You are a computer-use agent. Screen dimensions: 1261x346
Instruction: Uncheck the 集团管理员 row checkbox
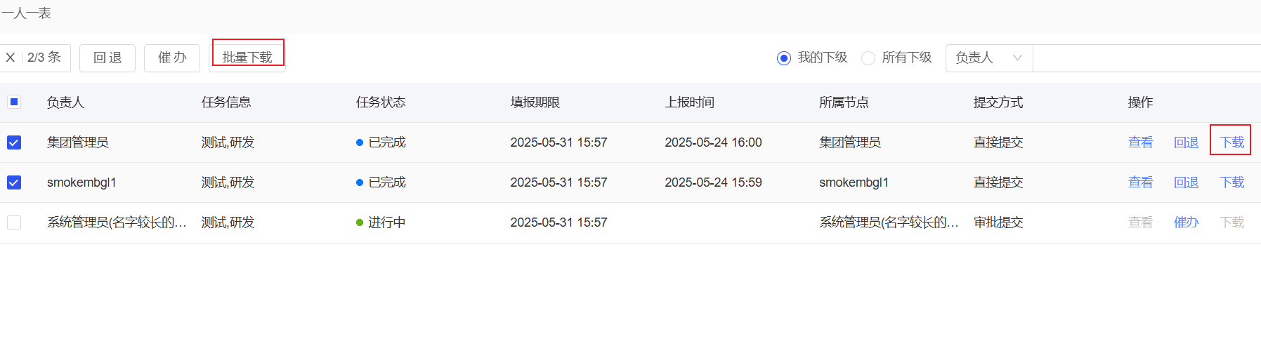(14, 142)
